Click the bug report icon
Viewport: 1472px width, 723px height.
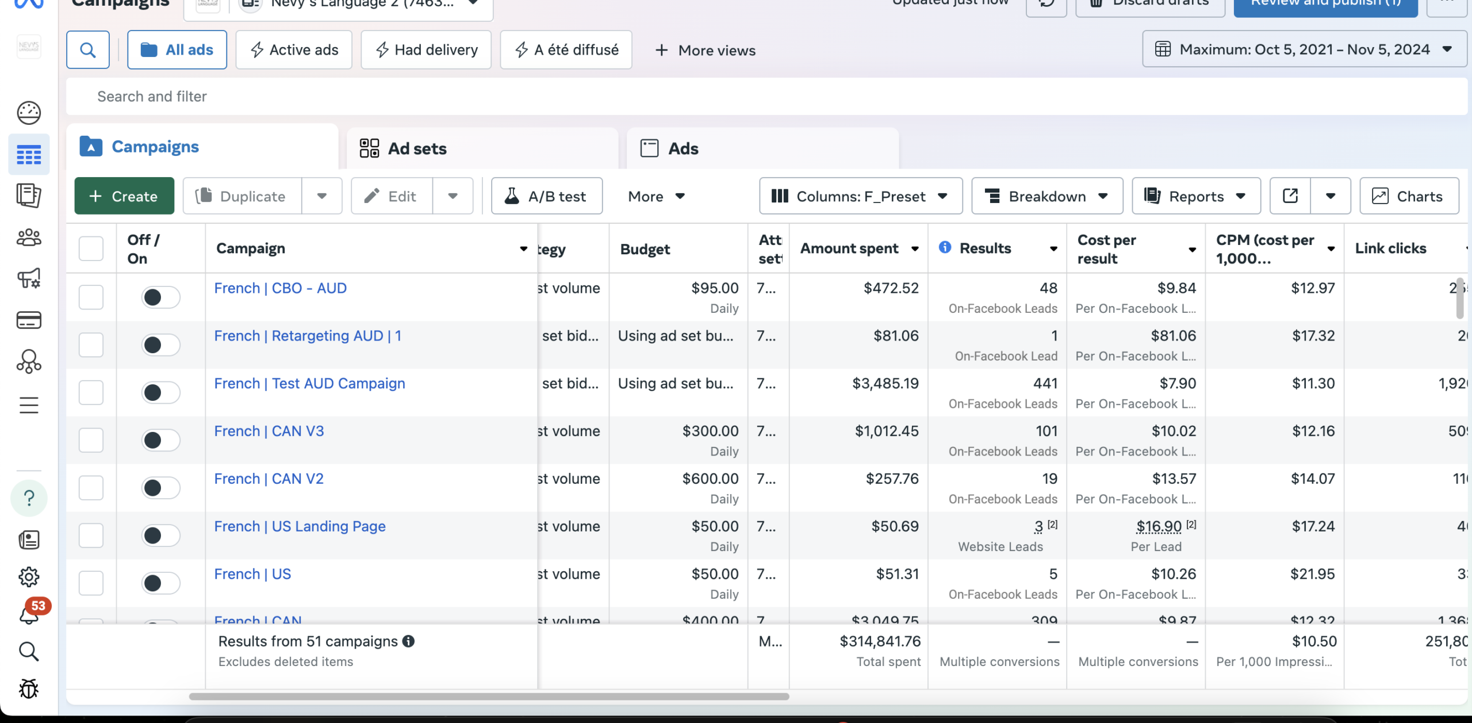point(29,688)
